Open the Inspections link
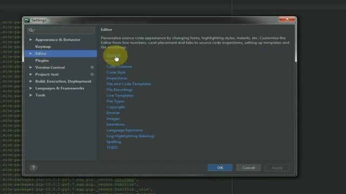The height and width of the screenshot is (194, 346). [x=117, y=78]
